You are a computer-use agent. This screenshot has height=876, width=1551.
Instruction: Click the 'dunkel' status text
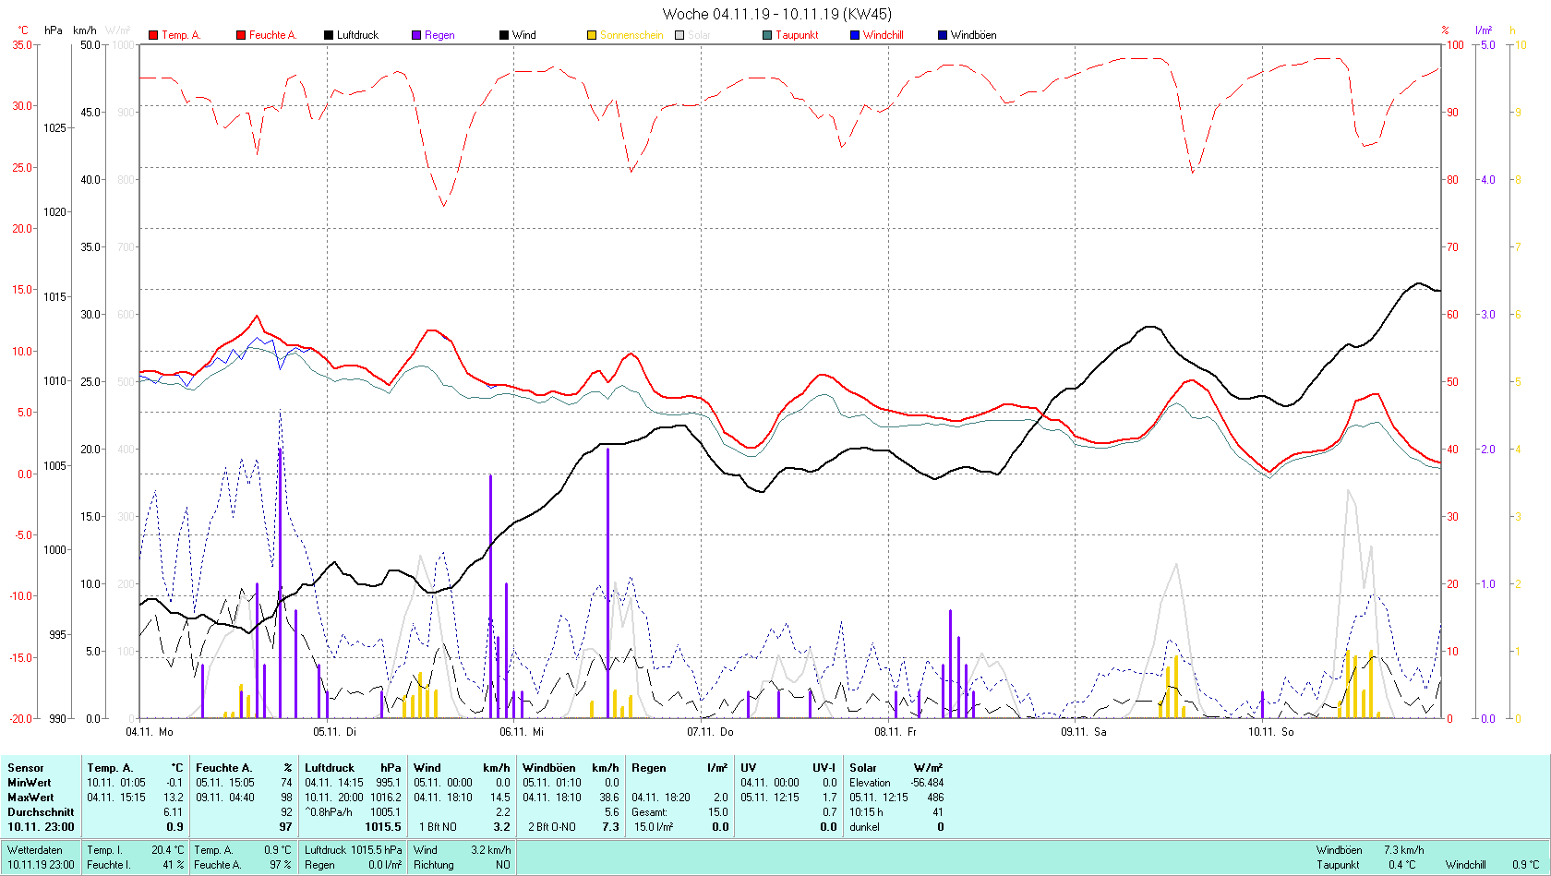coord(865,827)
